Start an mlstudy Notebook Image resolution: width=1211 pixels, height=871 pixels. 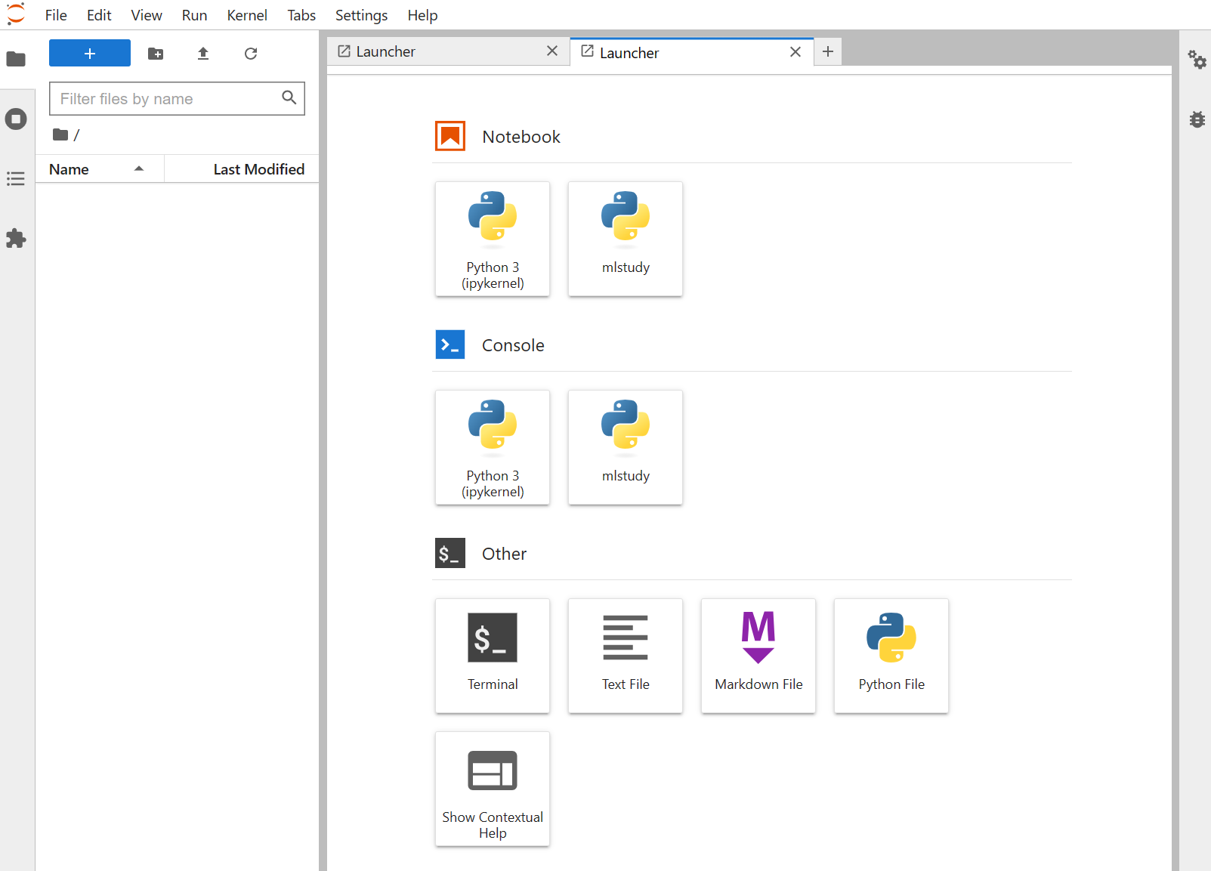tap(626, 239)
